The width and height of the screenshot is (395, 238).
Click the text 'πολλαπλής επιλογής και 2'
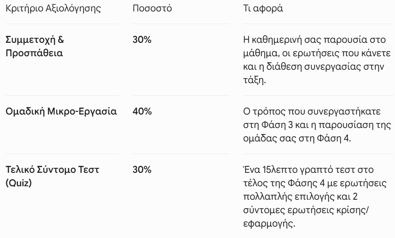pos(300,196)
